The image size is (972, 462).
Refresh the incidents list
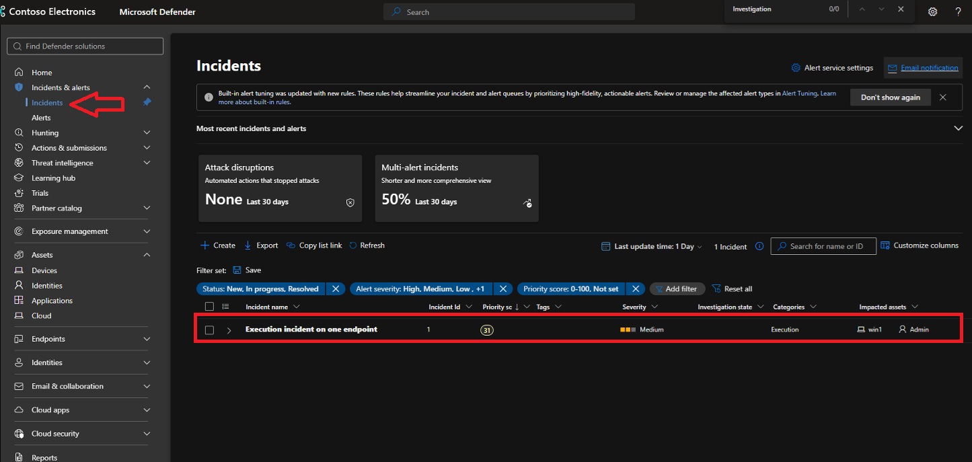click(367, 245)
